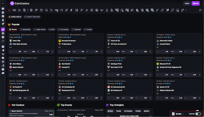The width and height of the screenshot is (204, 117).
Task: Select Ice Hockey under Top Outrights
Action: point(128,111)
